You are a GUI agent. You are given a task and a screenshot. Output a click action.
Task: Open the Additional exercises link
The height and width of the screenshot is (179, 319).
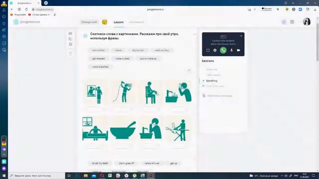point(219,96)
